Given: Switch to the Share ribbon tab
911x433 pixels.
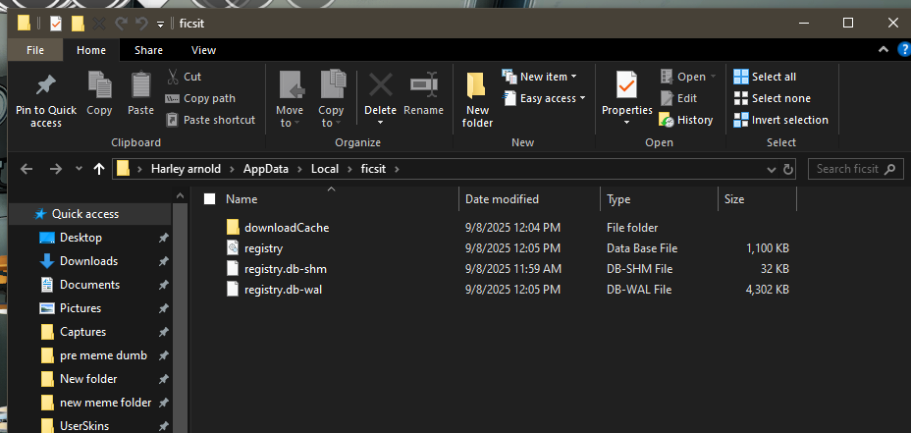Looking at the screenshot, I should pyautogui.click(x=149, y=50).
